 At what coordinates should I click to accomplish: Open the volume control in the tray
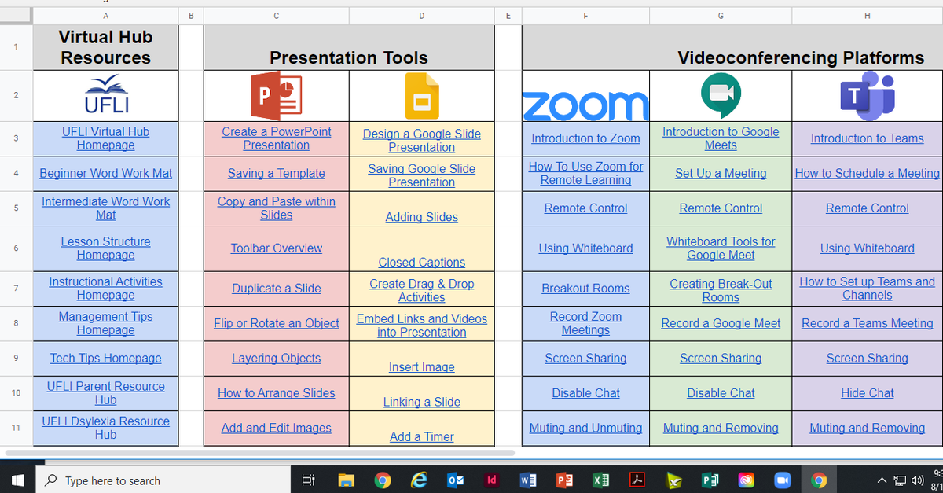tap(916, 480)
